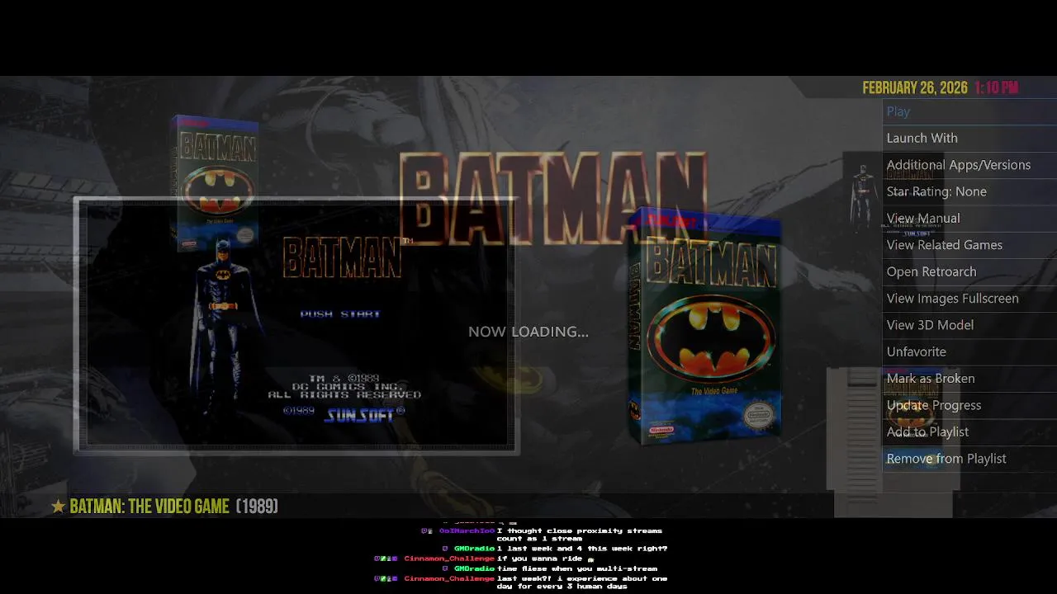Select Open Retroarch entry
The image size is (1057, 594).
pyautogui.click(x=969, y=271)
